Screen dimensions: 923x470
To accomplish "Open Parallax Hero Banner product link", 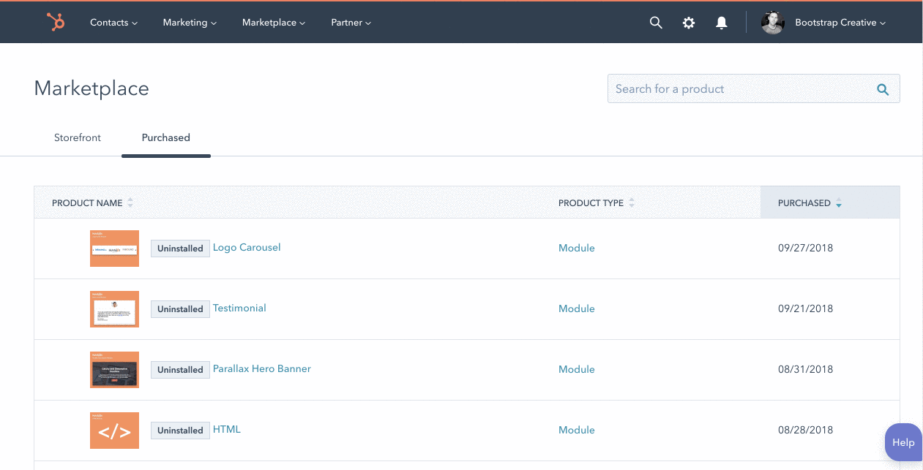I will 262,368.
